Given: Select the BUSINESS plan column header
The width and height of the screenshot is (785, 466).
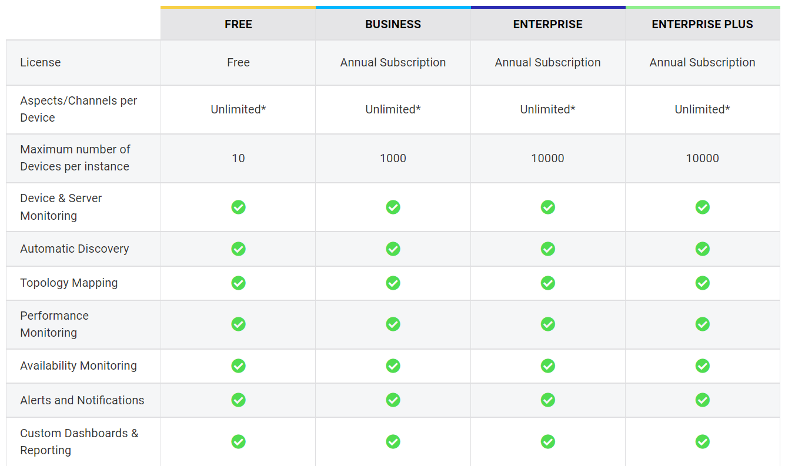Looking at the screenshot, I should tap(393, 25).
